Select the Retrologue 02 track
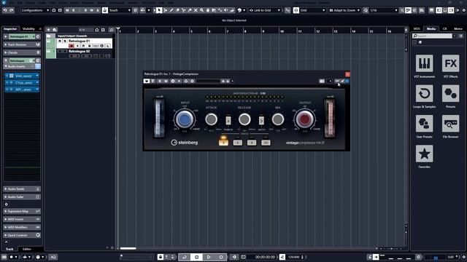Image resolution: width=467 pixels, height=262 pixels. [x=79, y=51]
